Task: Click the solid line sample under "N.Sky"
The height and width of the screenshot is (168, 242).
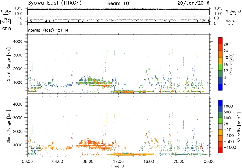Action: 6,15
